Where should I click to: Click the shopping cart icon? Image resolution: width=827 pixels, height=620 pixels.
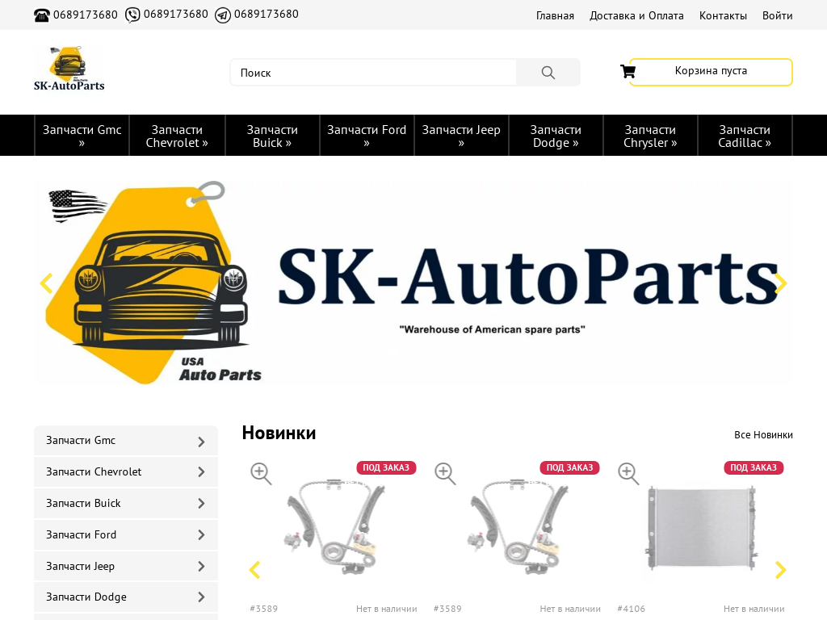coord(628,71)
